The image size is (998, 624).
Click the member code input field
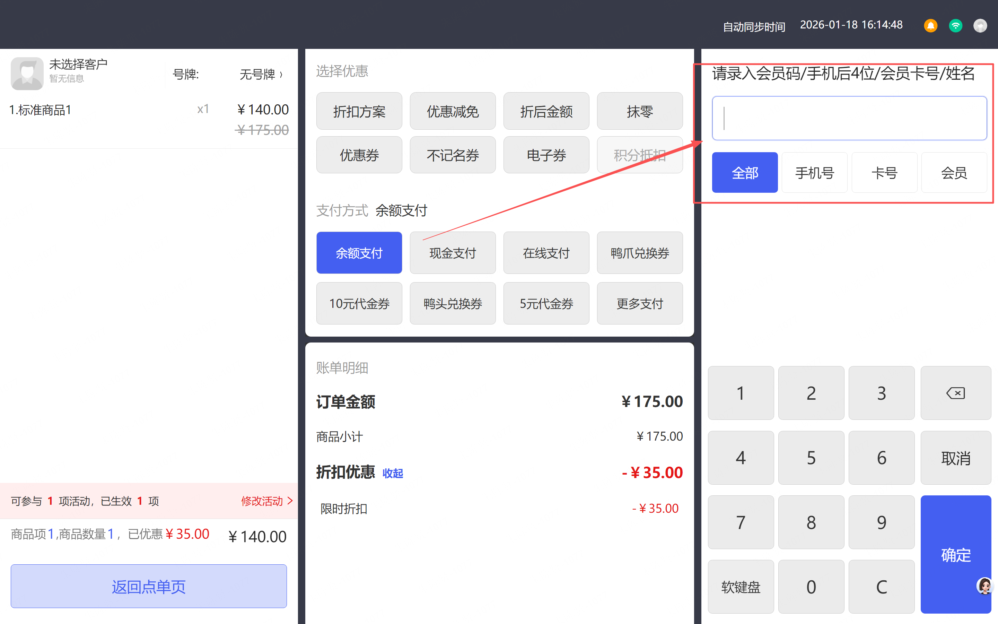pos(849,119)
